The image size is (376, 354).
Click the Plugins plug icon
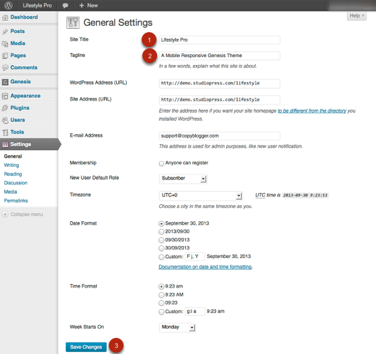tap(5, 108)
